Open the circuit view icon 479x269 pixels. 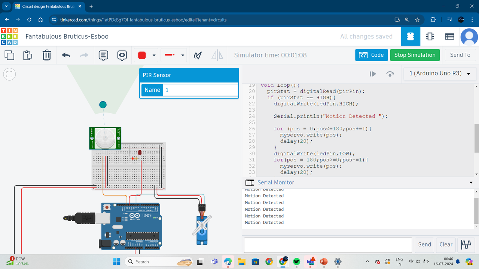pos(410,36)
